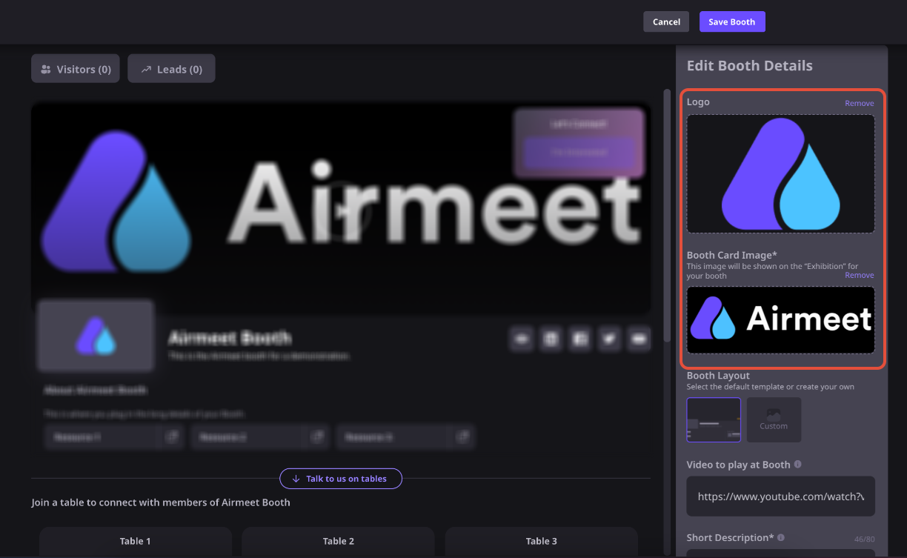The height and width of the screenshot is (558, 907).
Task: Remove the Booth Card Image
Action: pyautogui.click(x=860, y=275)
